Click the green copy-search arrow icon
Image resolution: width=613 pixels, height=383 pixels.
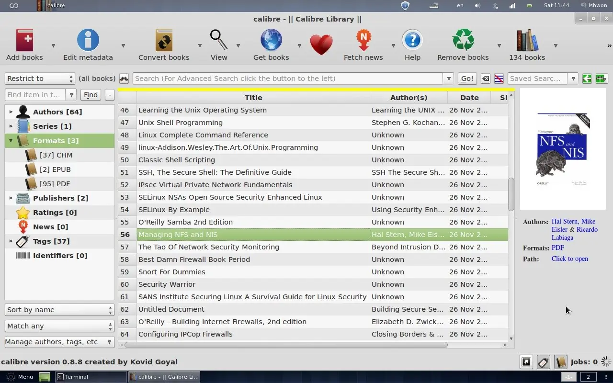tap(587, 79)
